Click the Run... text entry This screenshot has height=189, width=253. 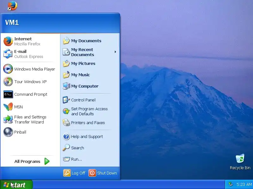(77, 159)
